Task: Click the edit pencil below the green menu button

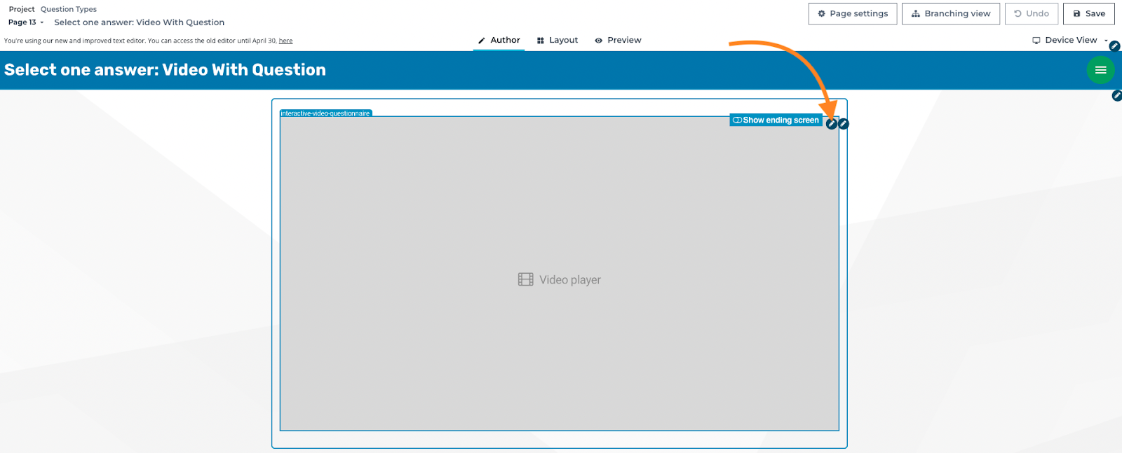Action: point(1117,95)
